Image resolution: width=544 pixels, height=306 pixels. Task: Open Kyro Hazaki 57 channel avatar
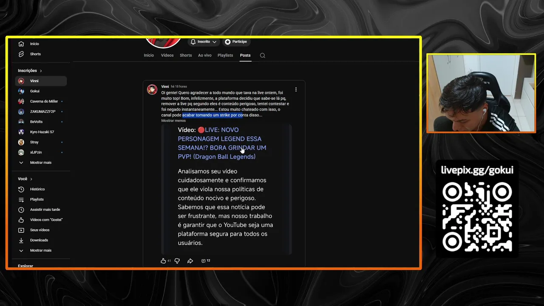coord(21,132)
